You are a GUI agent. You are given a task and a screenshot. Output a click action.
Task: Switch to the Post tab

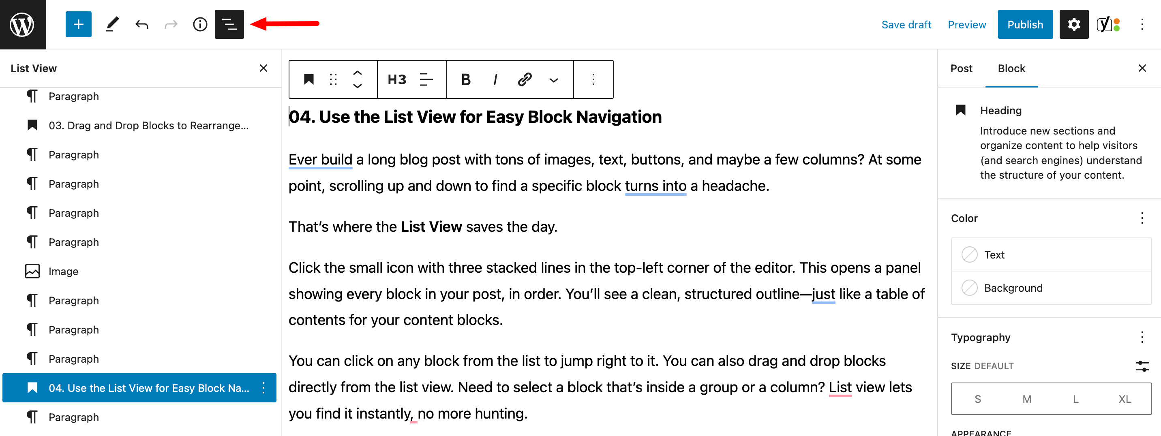click(x=961, y=68)
